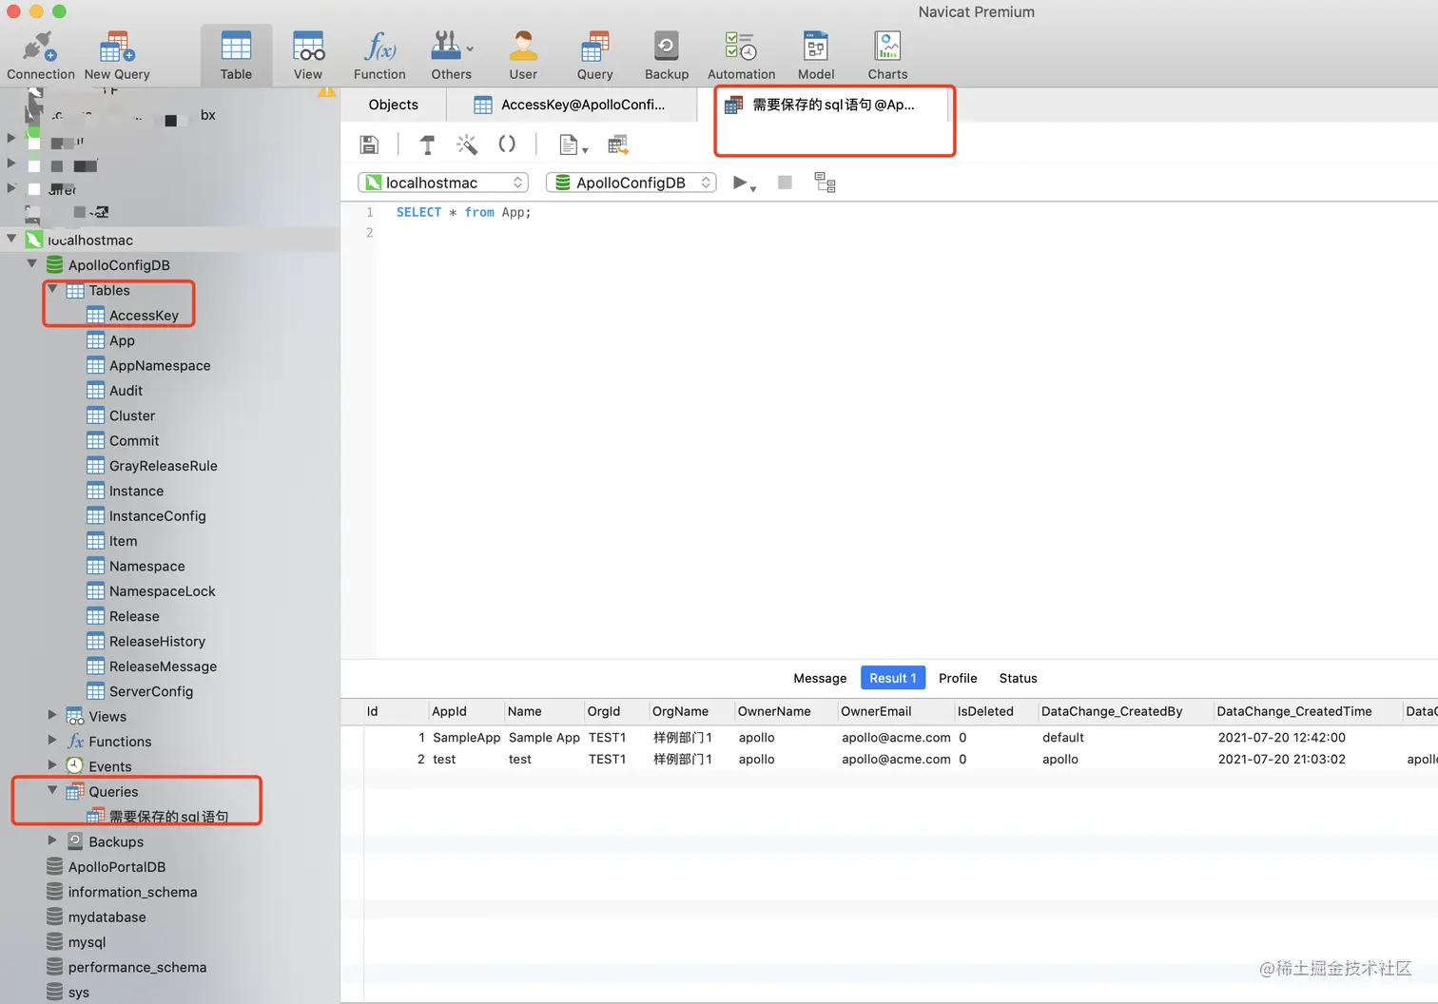Save the query with the floppy icon

pyautogui.click(x=369, y=145)
